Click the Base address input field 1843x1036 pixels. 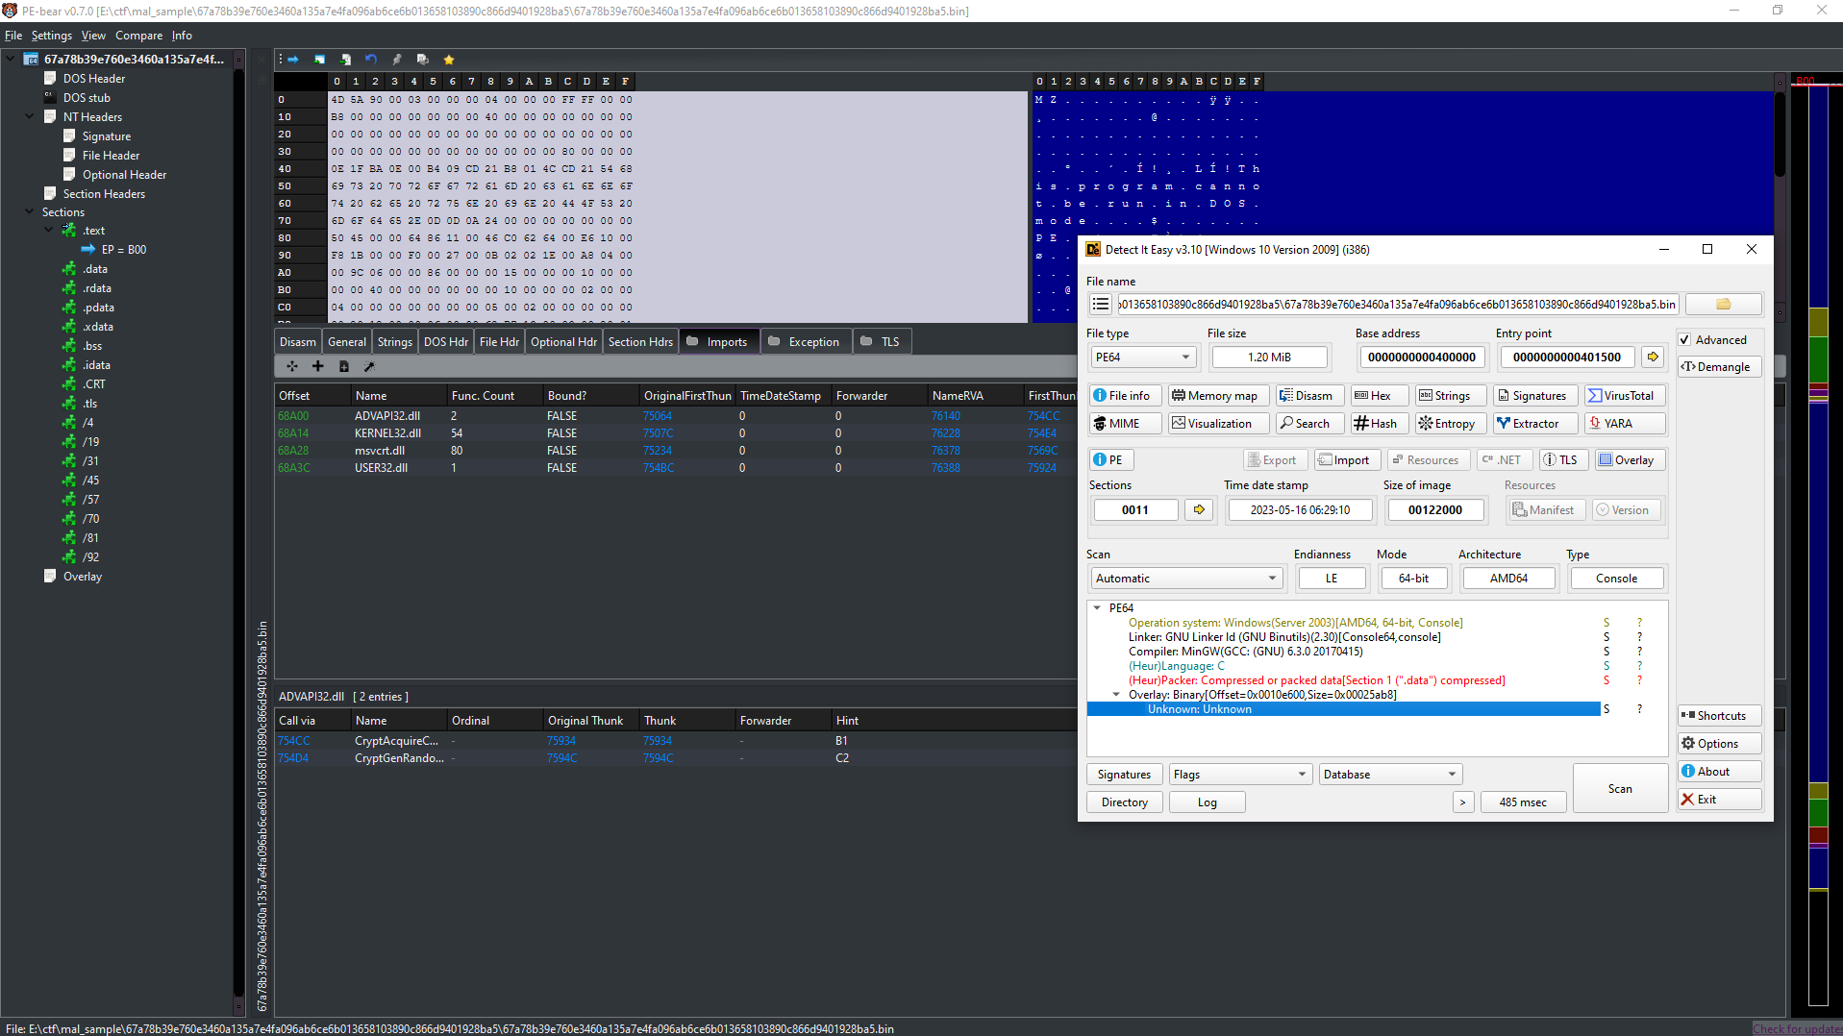pos(1421,357)
